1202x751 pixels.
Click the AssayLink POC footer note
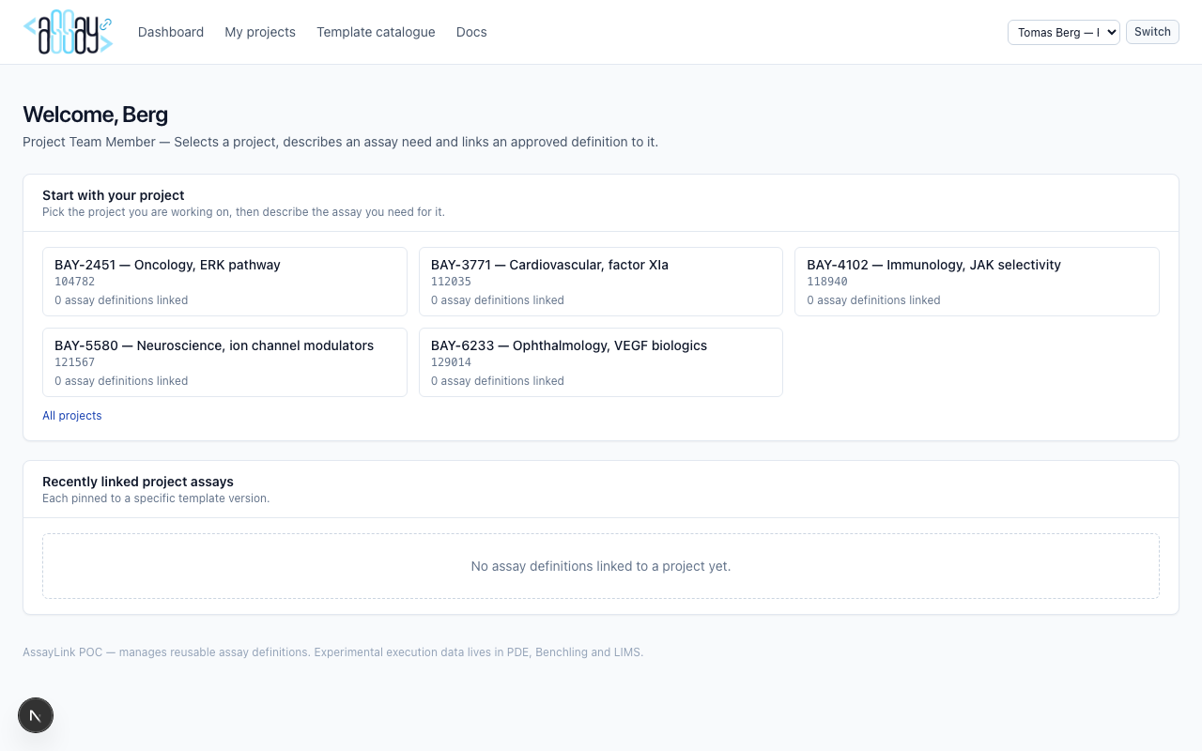tap(333, 652)
